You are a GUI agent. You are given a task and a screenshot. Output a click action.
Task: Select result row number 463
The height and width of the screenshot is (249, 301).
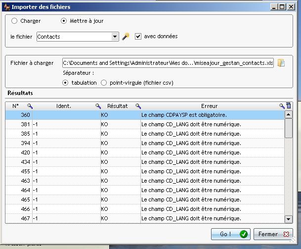pos(145,181)
